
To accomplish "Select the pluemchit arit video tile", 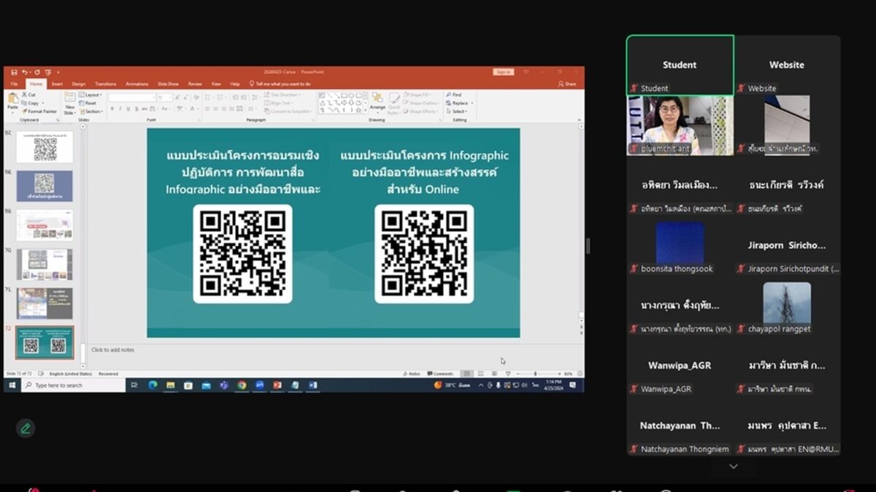I will [x=680, y=125].
